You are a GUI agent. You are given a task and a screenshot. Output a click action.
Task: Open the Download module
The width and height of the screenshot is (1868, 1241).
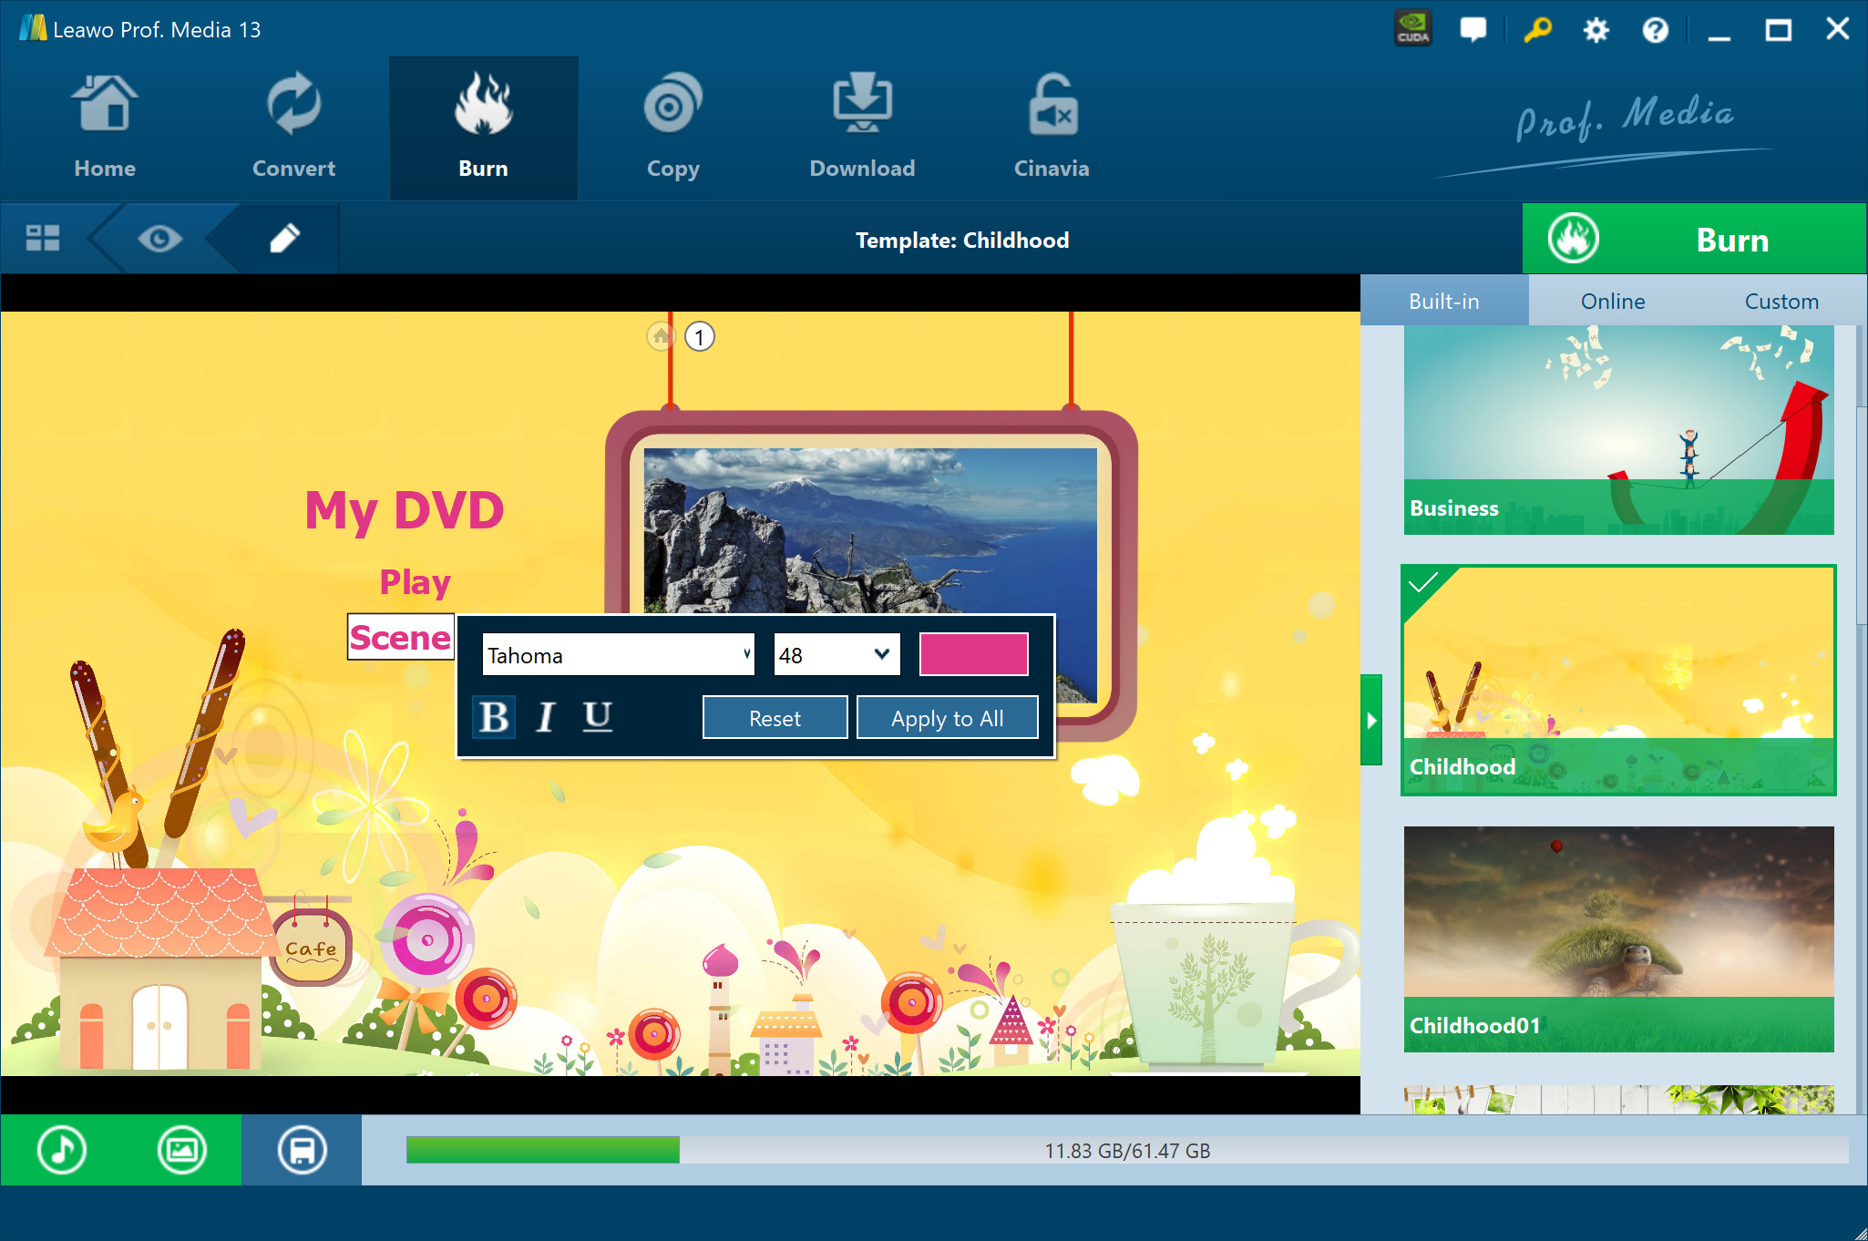click(x=862, y=128)
